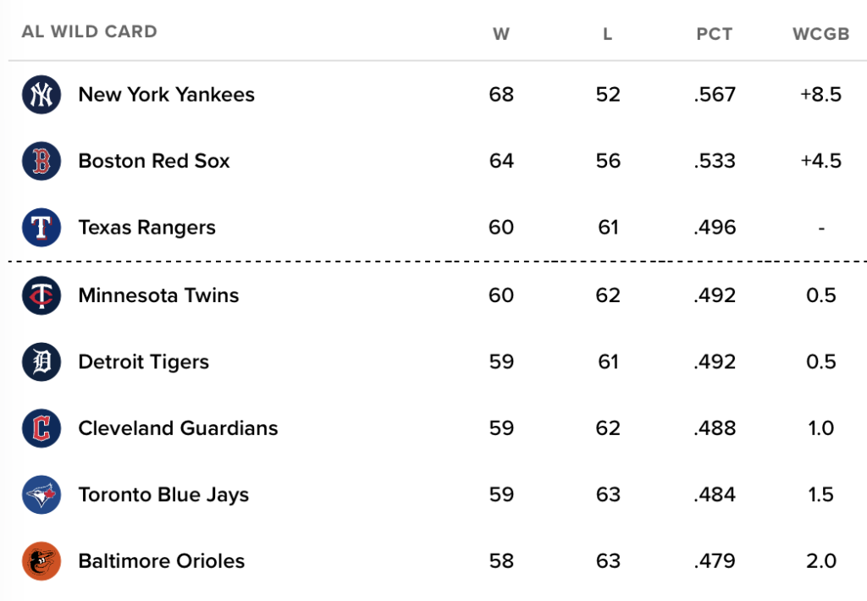Image resolution: width=867 pixels, height=601 pixels.
Task: Open the New York Yankees team link
Action: click(x=167, y=95)
